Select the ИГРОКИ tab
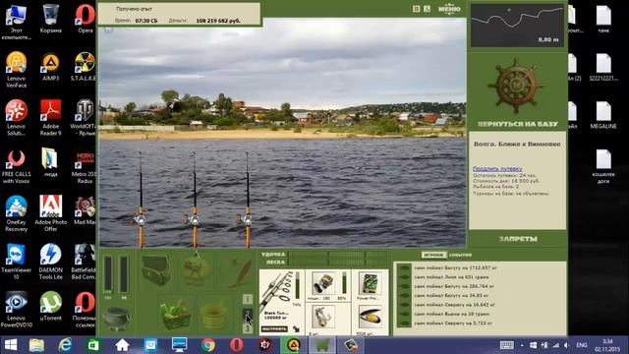Image resolution: width=629 pixels, height=354 pixels. pos(433,255)
